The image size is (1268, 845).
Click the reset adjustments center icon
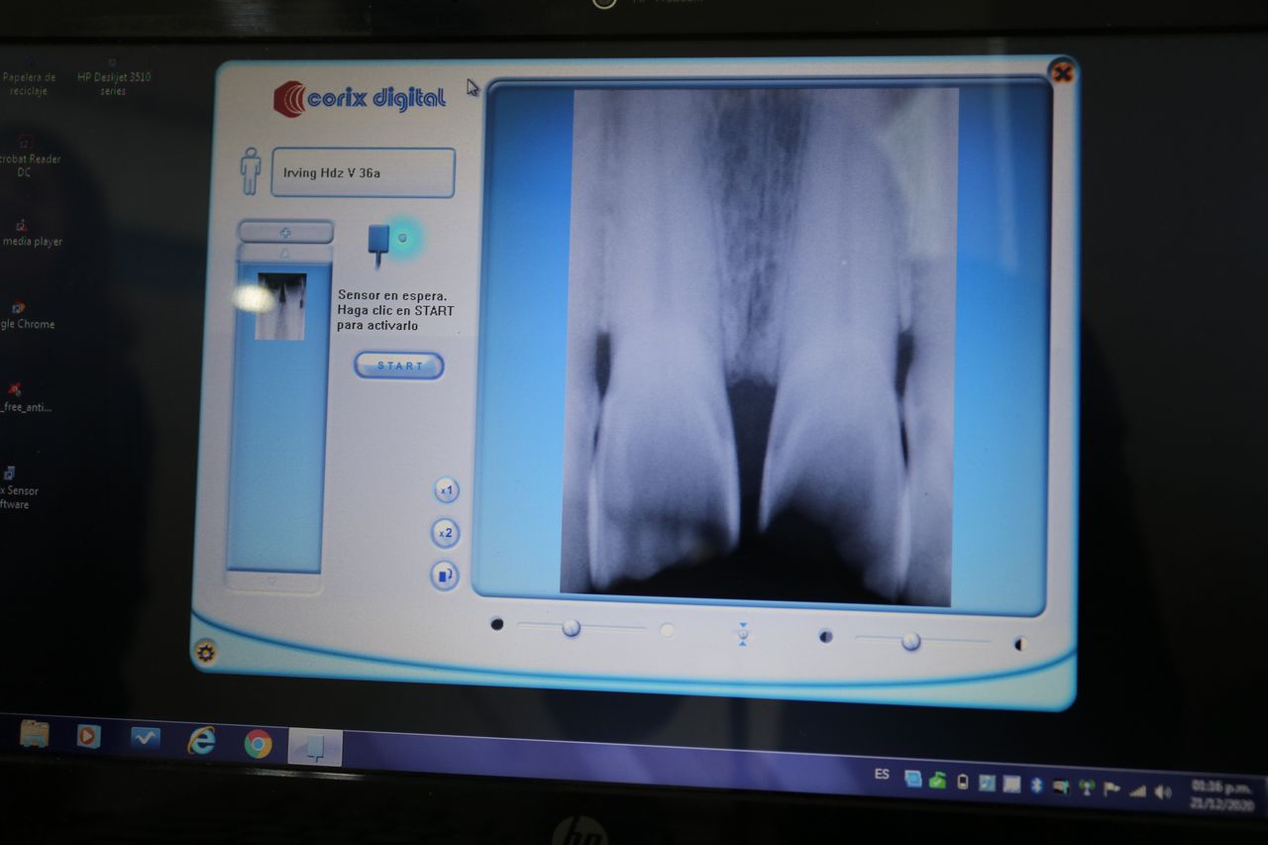click(x=742, y=634)
